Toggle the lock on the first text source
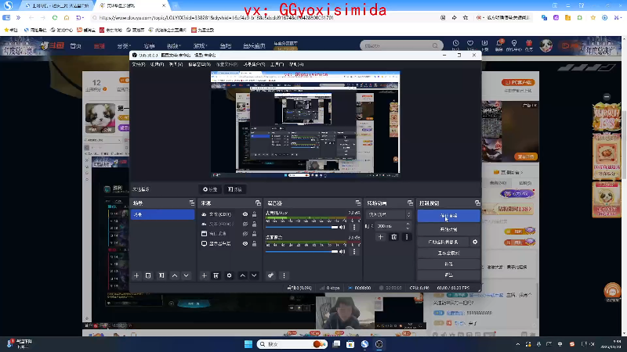The image size is (627, 352). click(x=254, y=214)
